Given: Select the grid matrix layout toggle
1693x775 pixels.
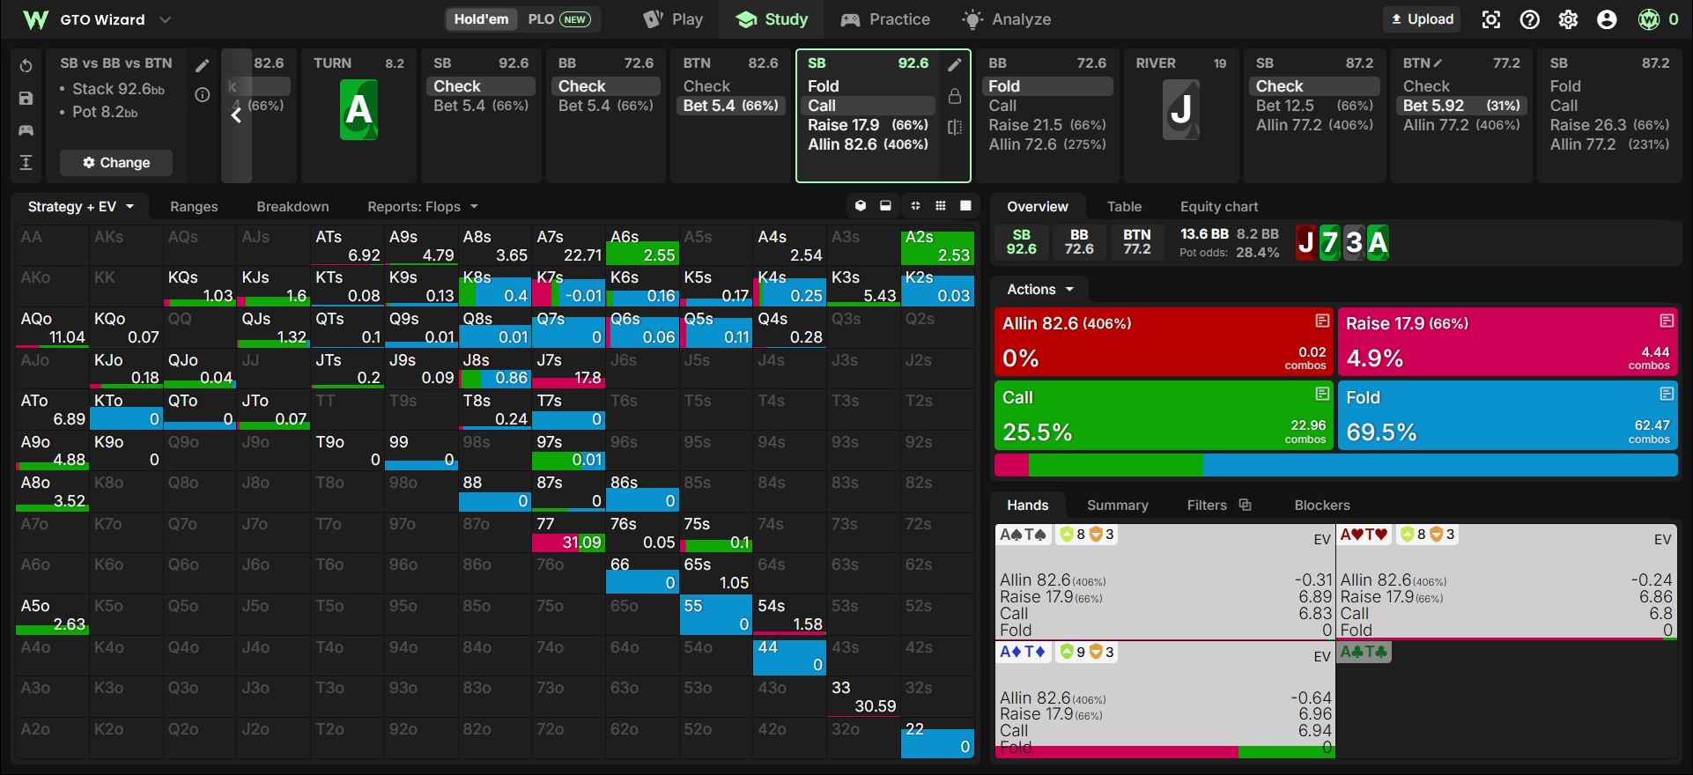Looking at the screenshot, I should 941,206.
